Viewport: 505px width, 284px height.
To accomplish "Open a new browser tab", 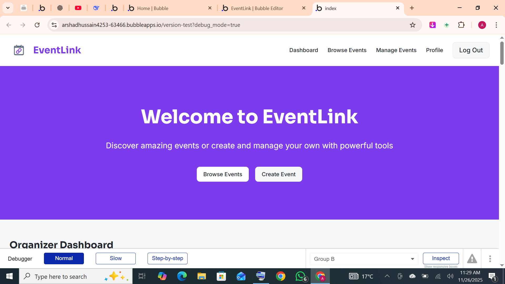I will [x=412, y=8].
